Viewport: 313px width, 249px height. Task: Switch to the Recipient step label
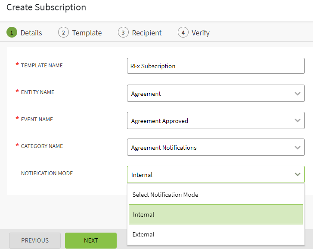[147, 33]
